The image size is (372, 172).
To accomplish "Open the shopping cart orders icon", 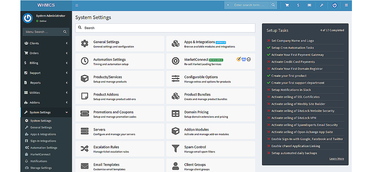I will coord(287,5).
